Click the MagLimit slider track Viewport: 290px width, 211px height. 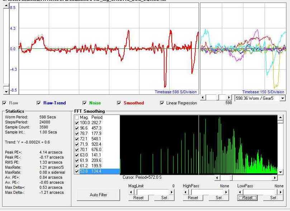pos(153,192)
